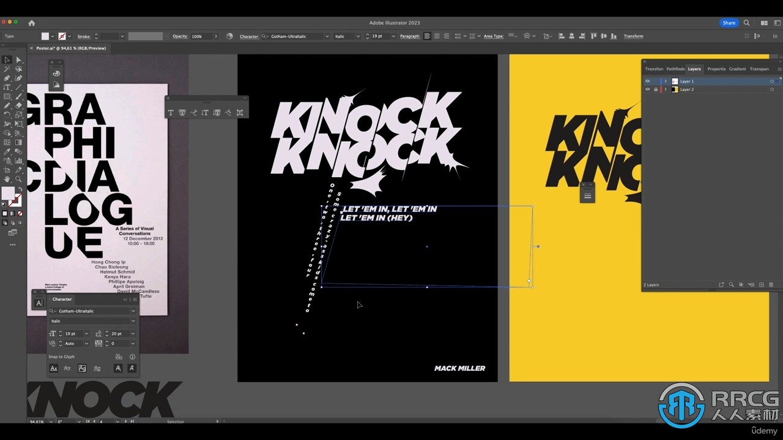Viewport: 783px width, 440px height.
Task: Select the Column Graph tool
Action: [18, 161]
